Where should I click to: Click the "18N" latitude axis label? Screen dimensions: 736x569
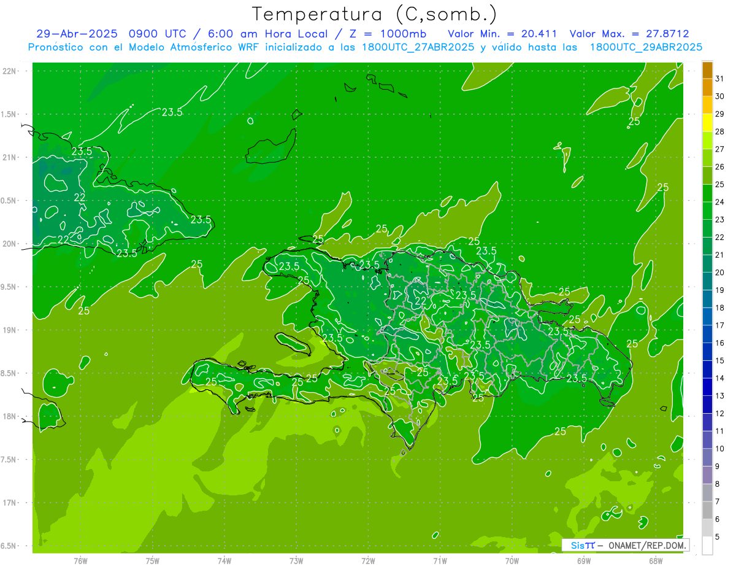tap(10, 416)
